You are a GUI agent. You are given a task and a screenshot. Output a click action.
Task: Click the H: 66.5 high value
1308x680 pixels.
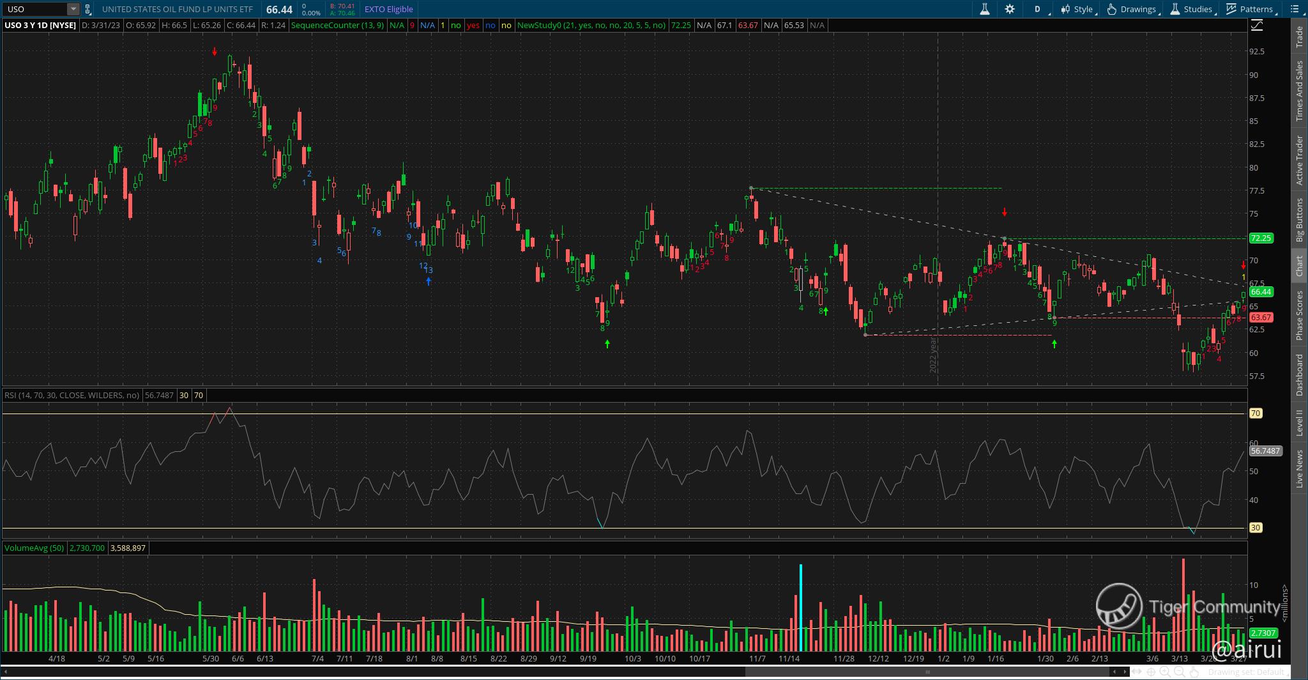[x=174, y=25]
